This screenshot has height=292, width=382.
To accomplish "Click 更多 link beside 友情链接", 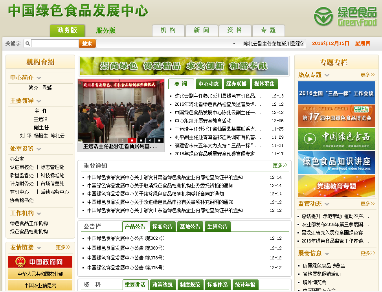I will (x=63, y=248).
